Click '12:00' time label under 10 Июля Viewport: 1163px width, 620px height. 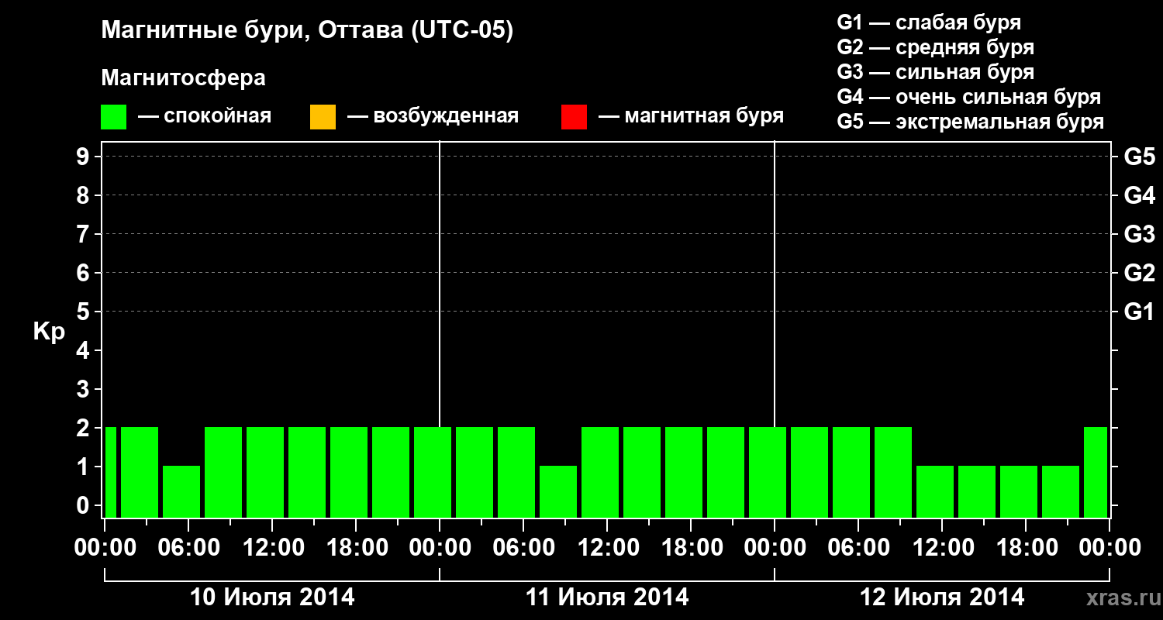click(272, 548)
